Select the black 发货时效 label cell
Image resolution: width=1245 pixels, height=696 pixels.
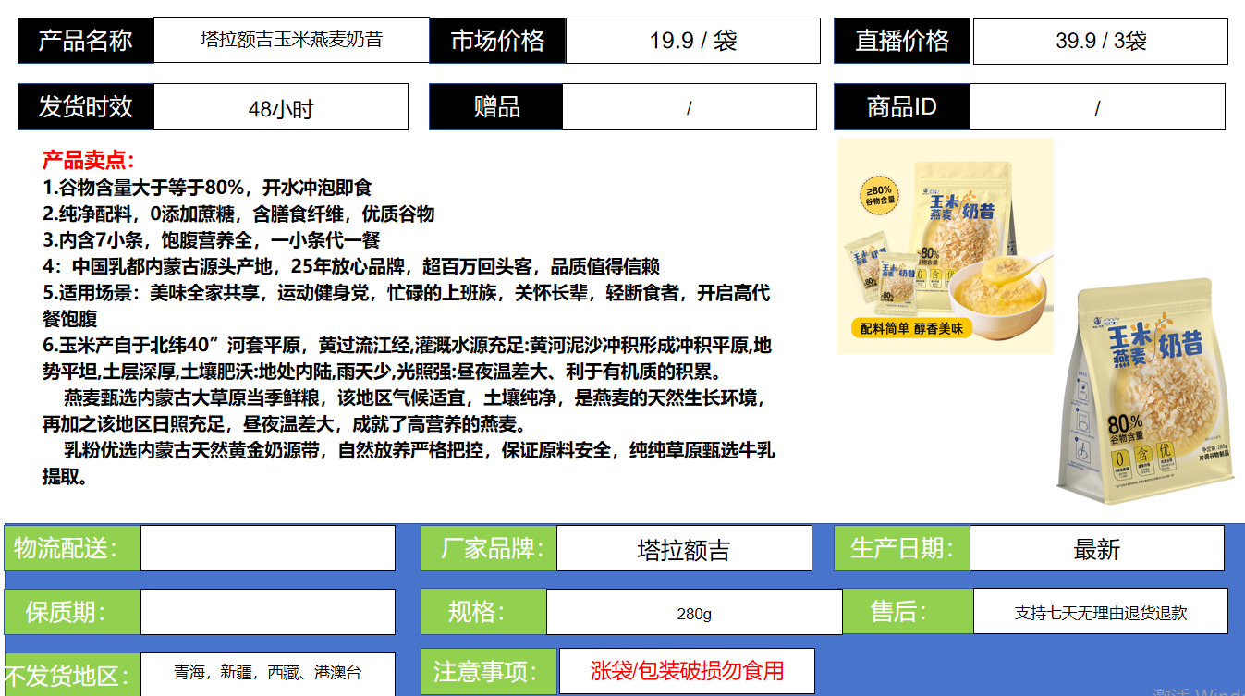(x=85, y=107)
